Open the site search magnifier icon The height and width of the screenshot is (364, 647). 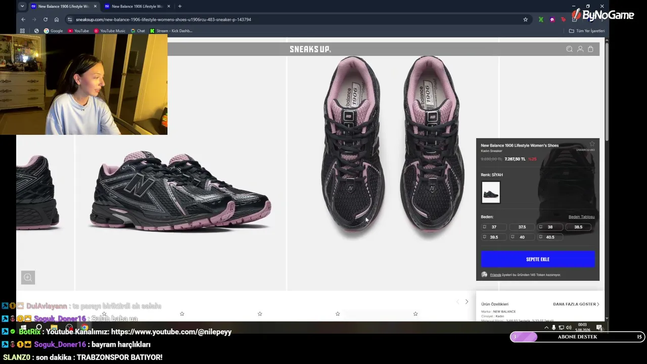click(x=569, y=49)
